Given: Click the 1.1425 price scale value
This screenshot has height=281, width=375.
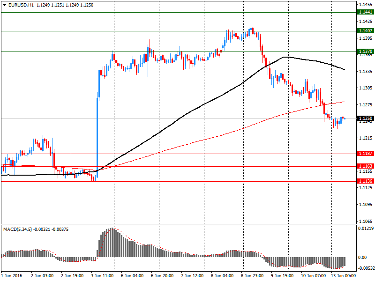Looking at the screenshot, I should coord(366,22).
